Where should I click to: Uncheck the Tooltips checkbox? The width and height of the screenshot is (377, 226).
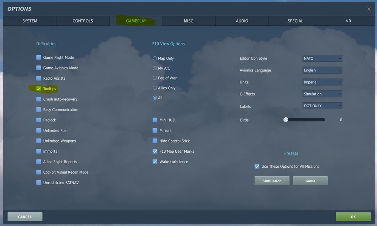point(38,89)
